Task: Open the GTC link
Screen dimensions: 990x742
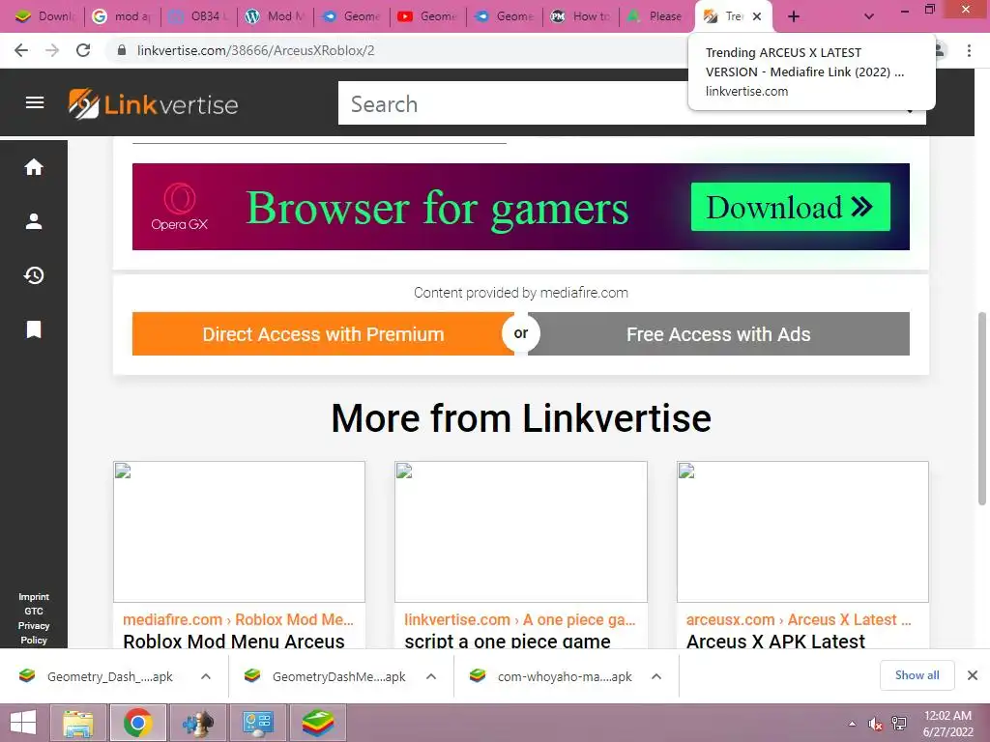Action: point(34,612)
